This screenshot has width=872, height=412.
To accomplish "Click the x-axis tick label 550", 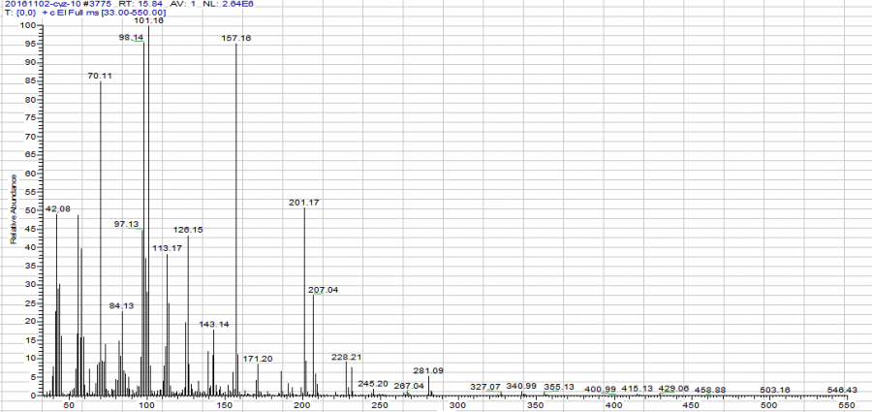I will (x=847, y=405).
